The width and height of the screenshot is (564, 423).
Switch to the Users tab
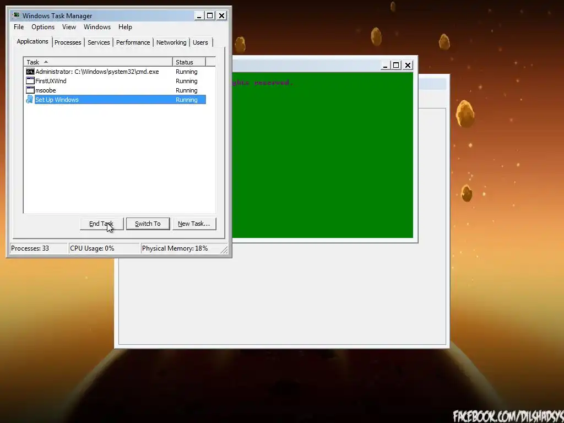[200, 42]
